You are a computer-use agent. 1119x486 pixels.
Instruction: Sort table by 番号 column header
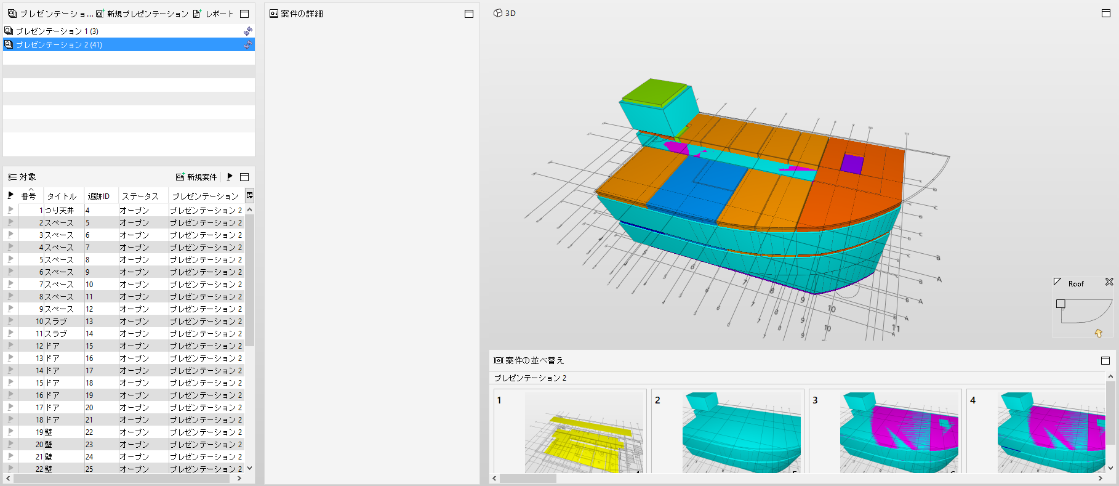pos(29,195)
